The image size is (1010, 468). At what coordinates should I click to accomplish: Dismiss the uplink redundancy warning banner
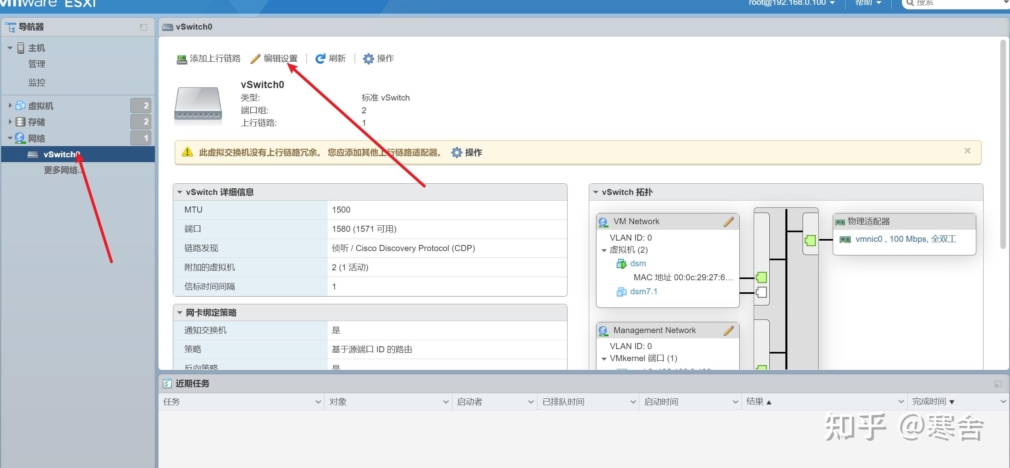tap(967, 151)
